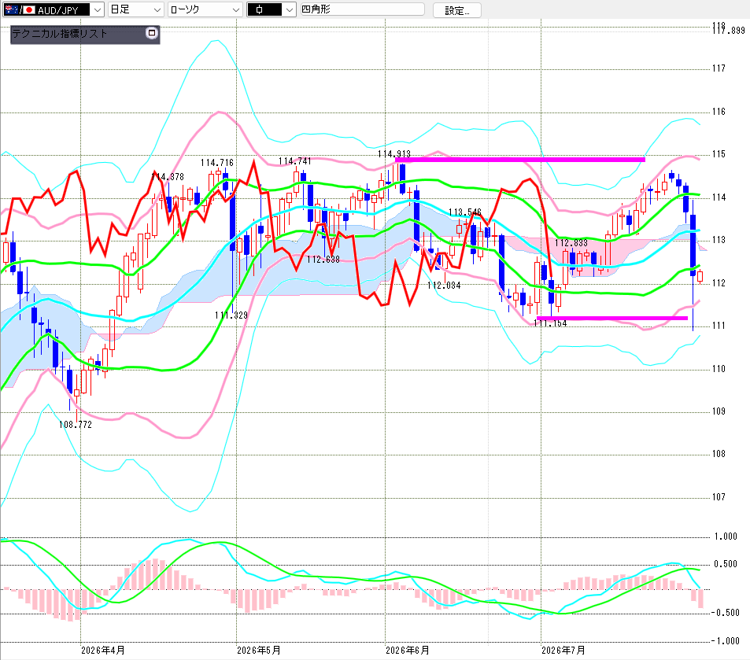Click the 四角形 drawing tool field

pyautogui.click(x=362, y=9)
